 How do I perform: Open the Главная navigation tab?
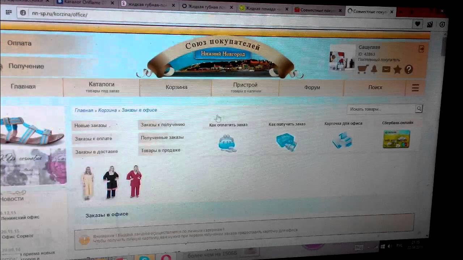point(23,87)
